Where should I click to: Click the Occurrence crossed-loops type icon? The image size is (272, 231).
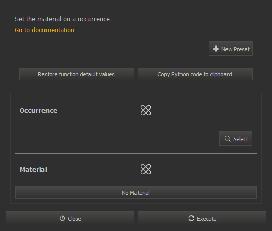point(146,110)
